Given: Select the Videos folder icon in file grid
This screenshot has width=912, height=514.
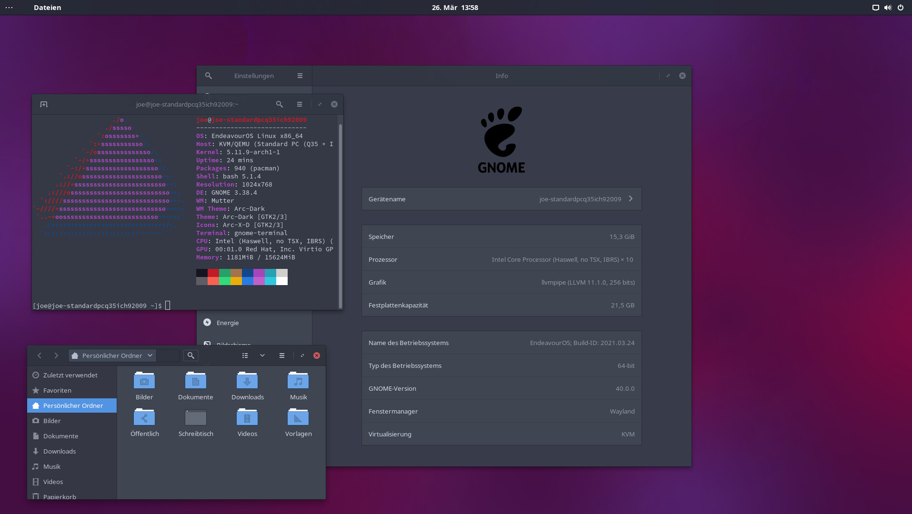Looking at the screenshot, I should click(247, 417).
